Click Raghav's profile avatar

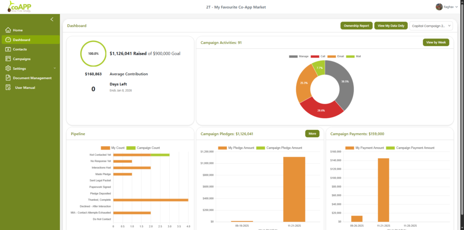pos(439,7)
